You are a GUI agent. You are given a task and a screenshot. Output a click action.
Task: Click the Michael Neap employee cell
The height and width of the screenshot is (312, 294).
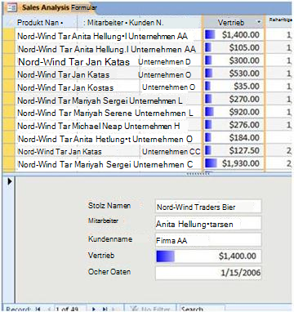pos(97,126)
